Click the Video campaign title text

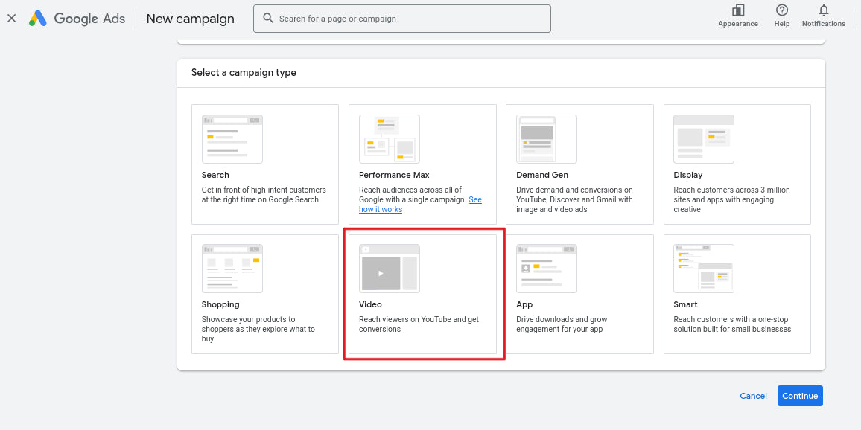(371, 304)
